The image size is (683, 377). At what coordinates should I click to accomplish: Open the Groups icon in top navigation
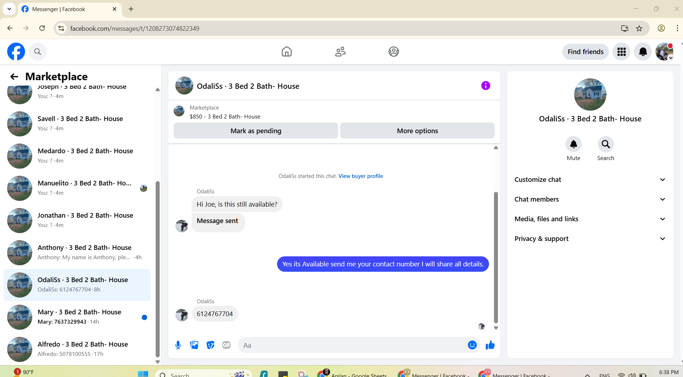(x=394, y=52)
